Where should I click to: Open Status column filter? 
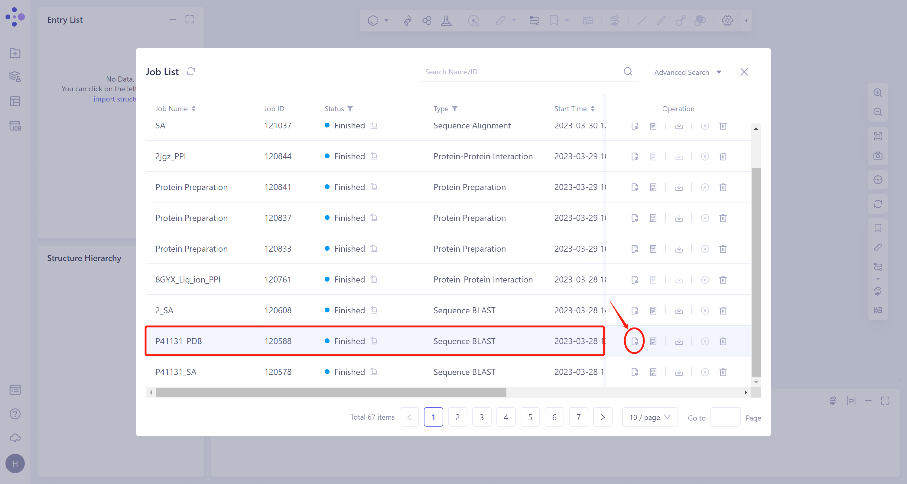[x=350, y=109]
